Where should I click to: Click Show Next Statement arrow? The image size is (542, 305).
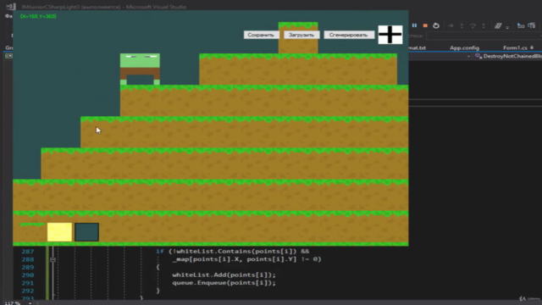tap(451, 25)
